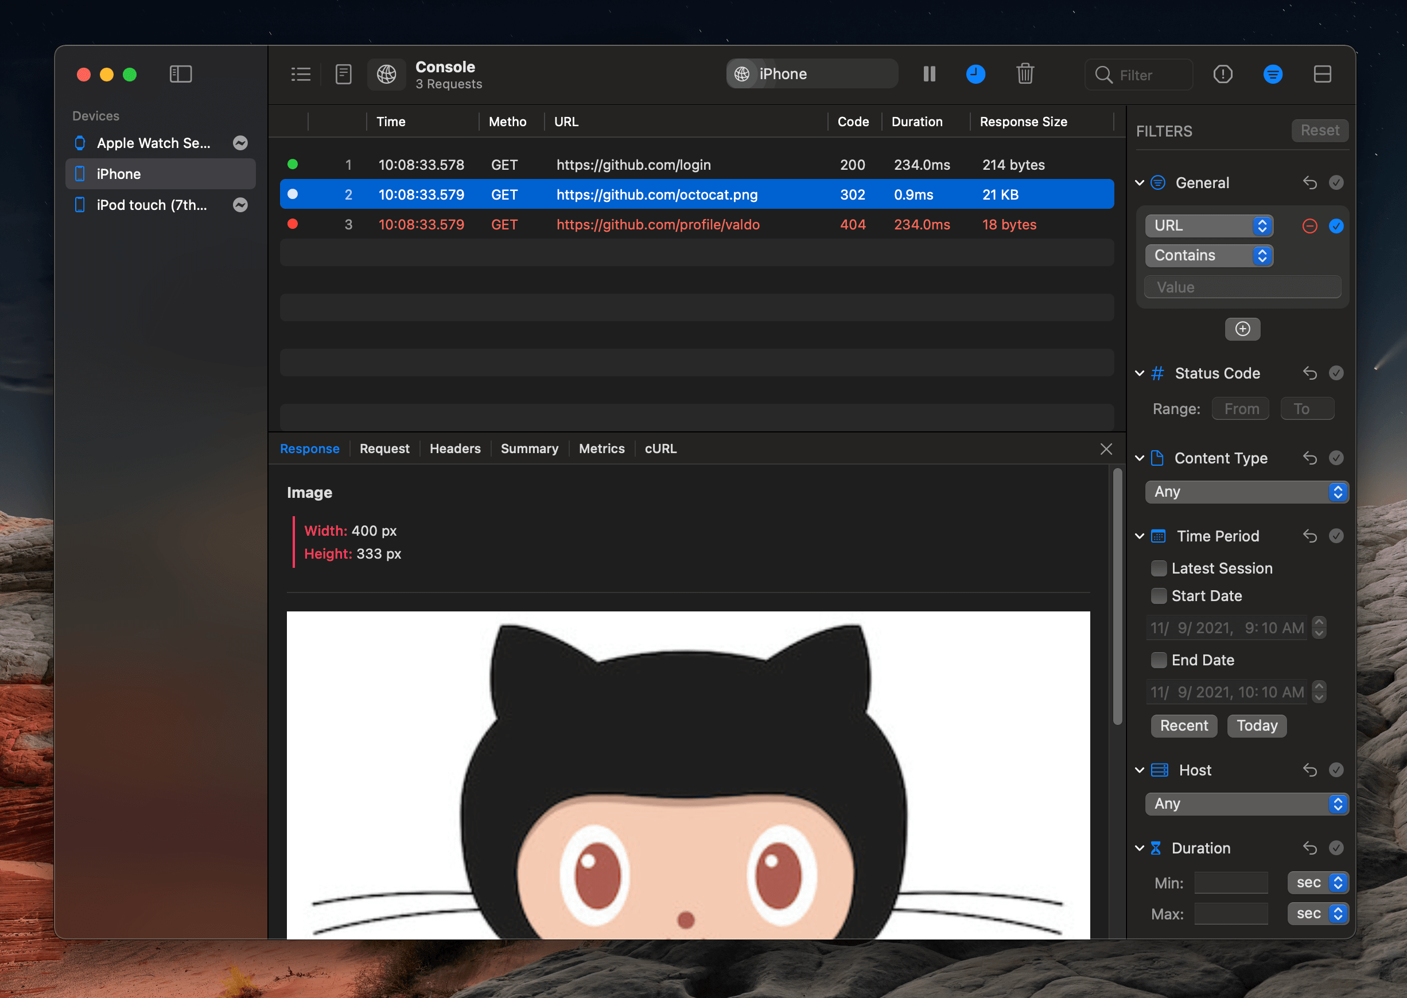Step the Start Date time value
The width and height of the screenshot is (1407, 998).
coord(1319,628)
